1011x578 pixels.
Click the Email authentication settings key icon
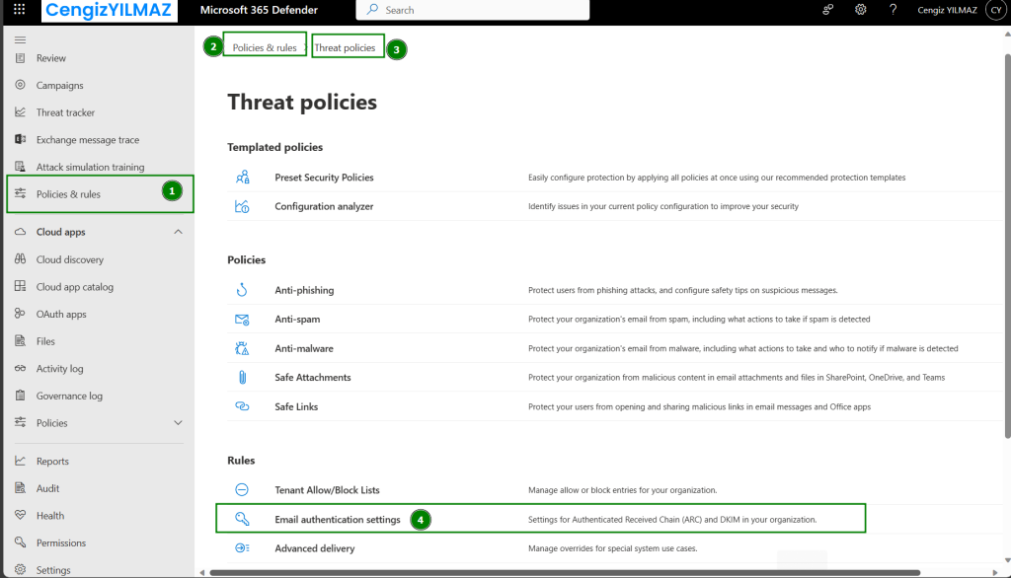[242, 519]
